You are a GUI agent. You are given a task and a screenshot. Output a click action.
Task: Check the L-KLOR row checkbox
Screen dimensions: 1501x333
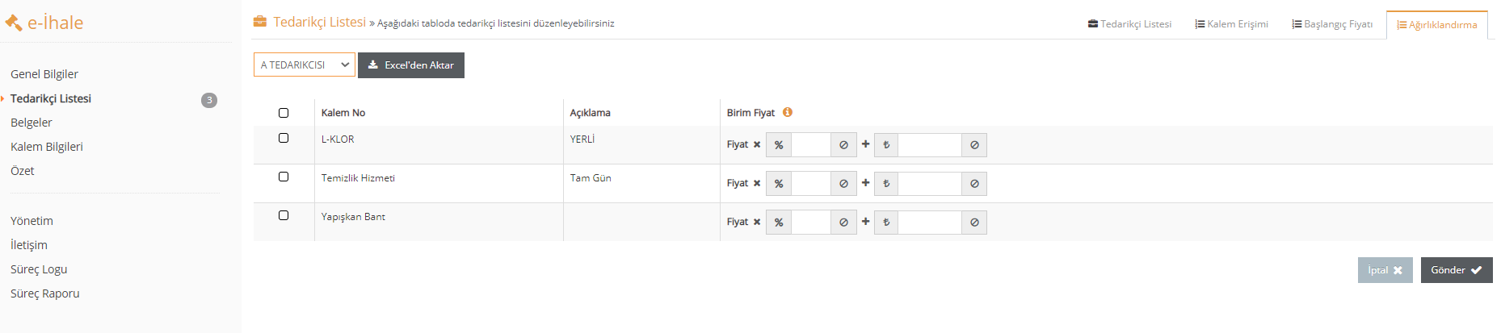click(x=284, y=138)
